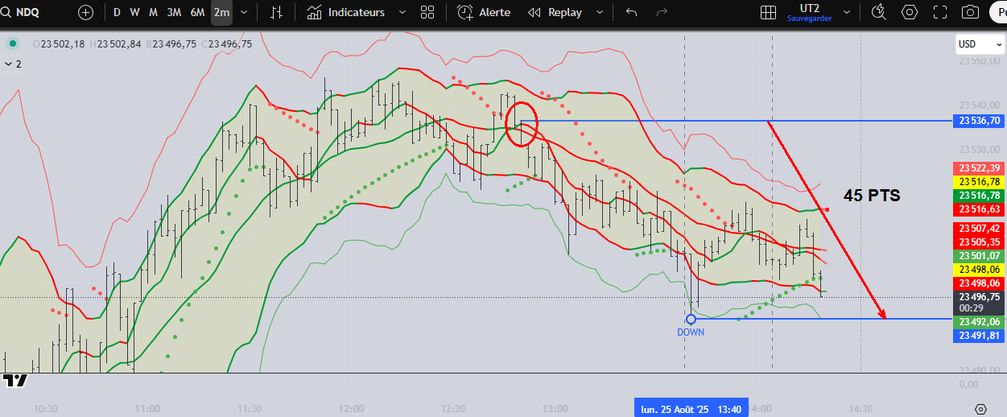Start bar Replay mode
The height and width of the screenshot is (417, 1007).
pyautogui.click(x=555, y=12)
